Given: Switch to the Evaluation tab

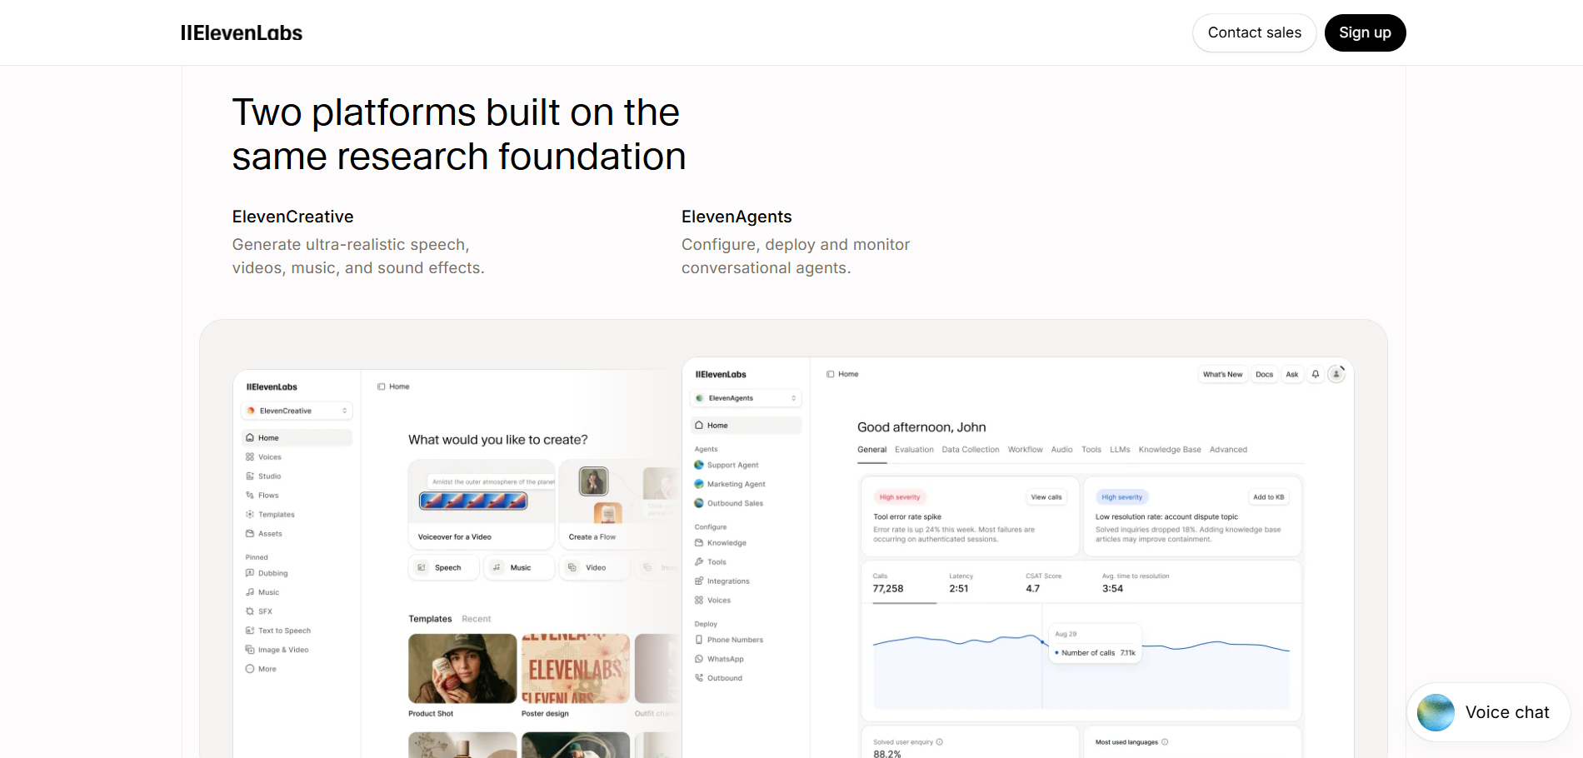Looking at the screenshot, I should pyautogui.click(x=914, y=450).
